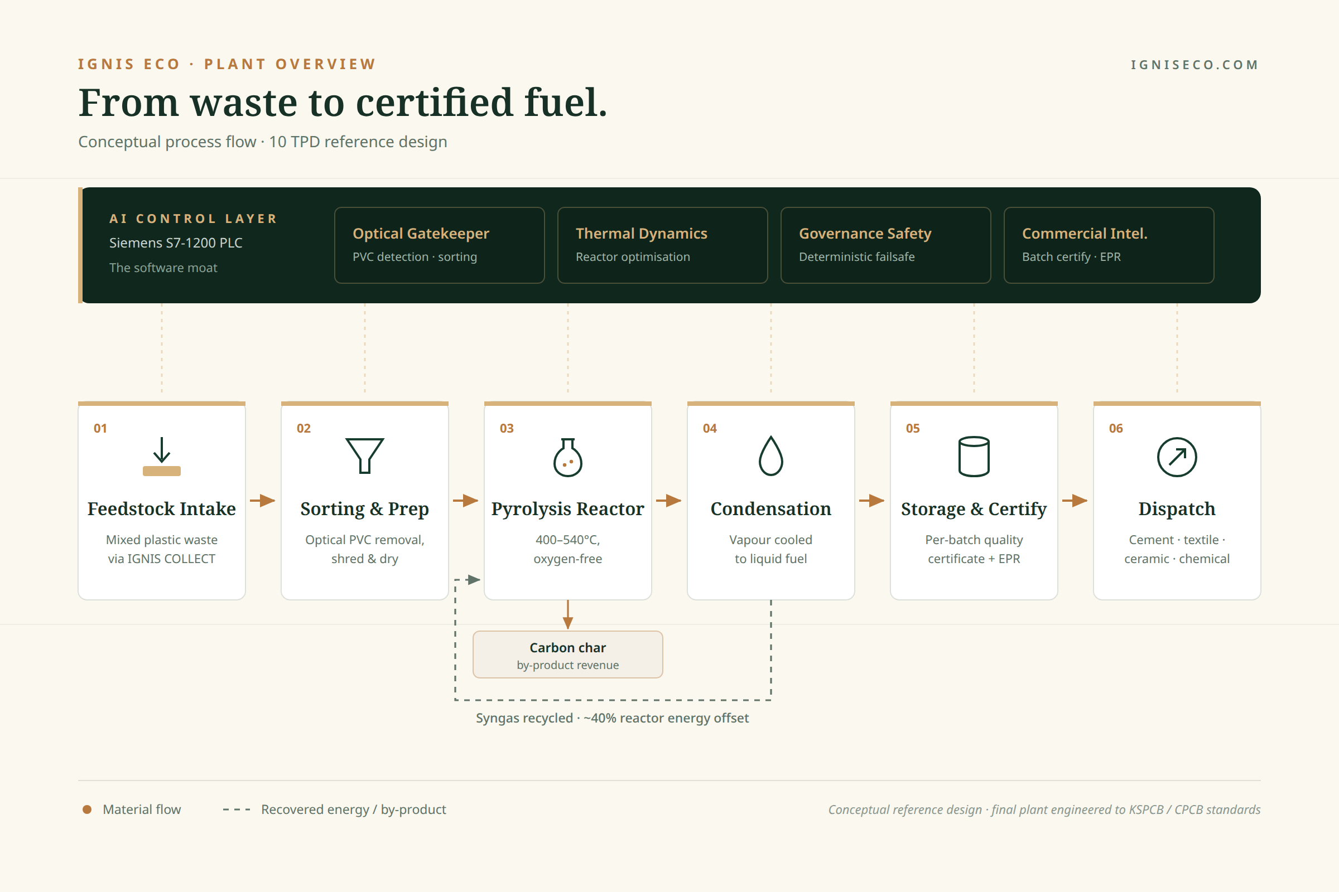
Task: Click the Feedstock Intake heading
Action: [x=162, y=508]
